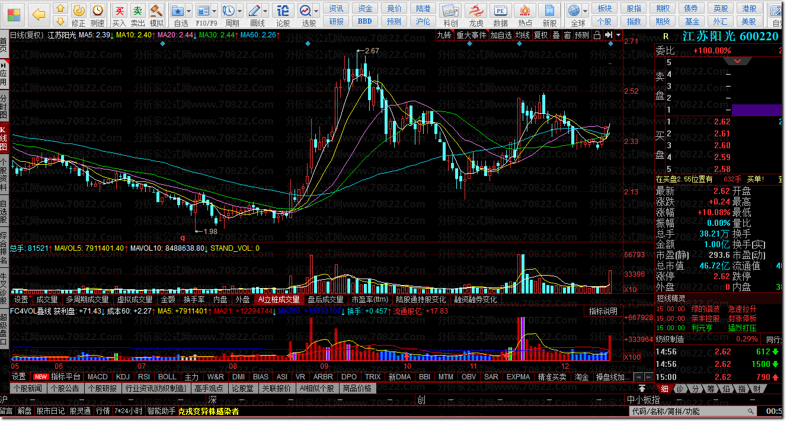Viewport: 787px width, 422px height.
Task: Go to previous stock with up arrow
Action: (60, 8)
